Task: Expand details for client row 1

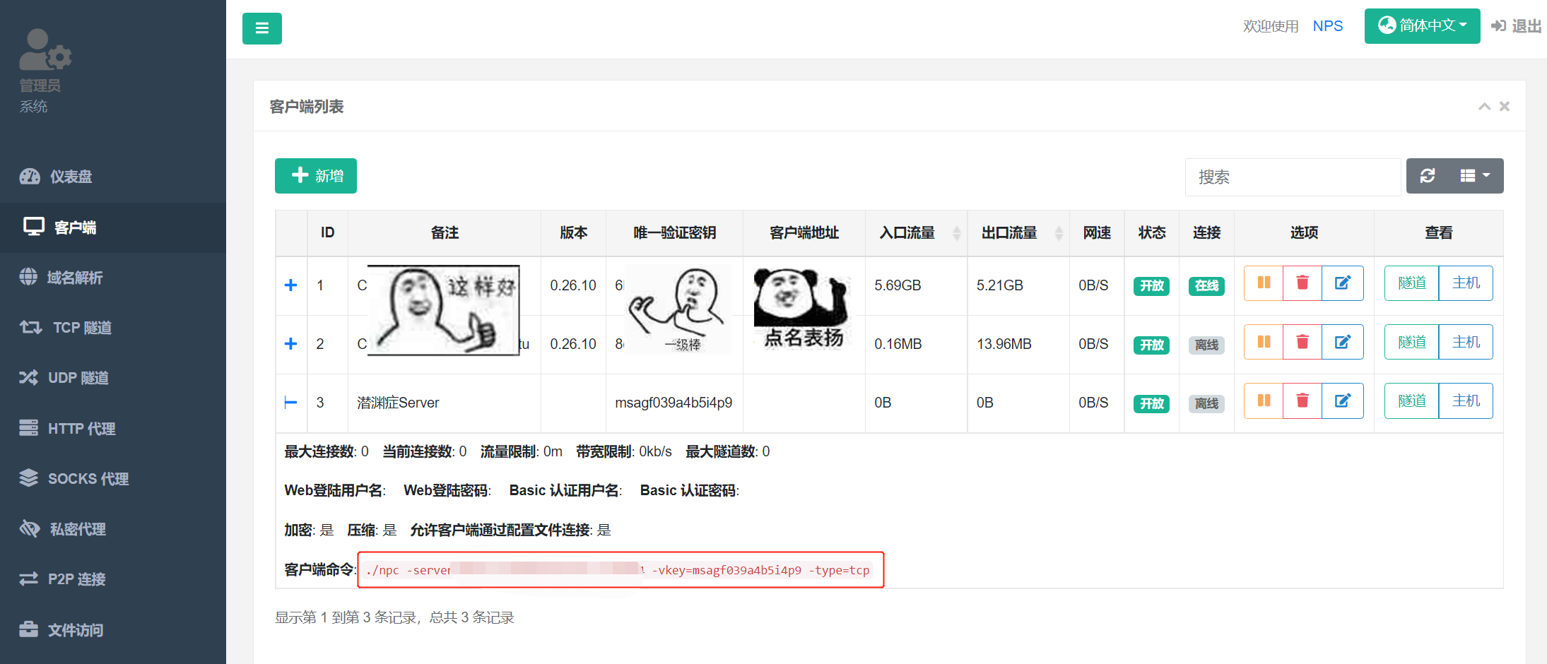Action: (290, 285)
